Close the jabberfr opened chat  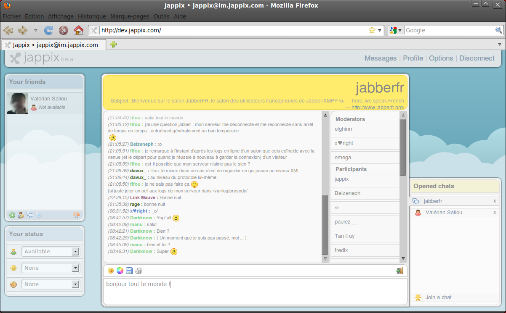495,201
